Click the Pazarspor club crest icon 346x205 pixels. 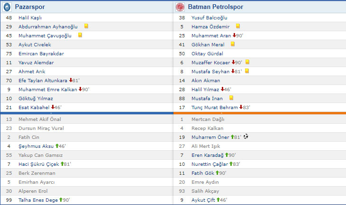point(7,7)
